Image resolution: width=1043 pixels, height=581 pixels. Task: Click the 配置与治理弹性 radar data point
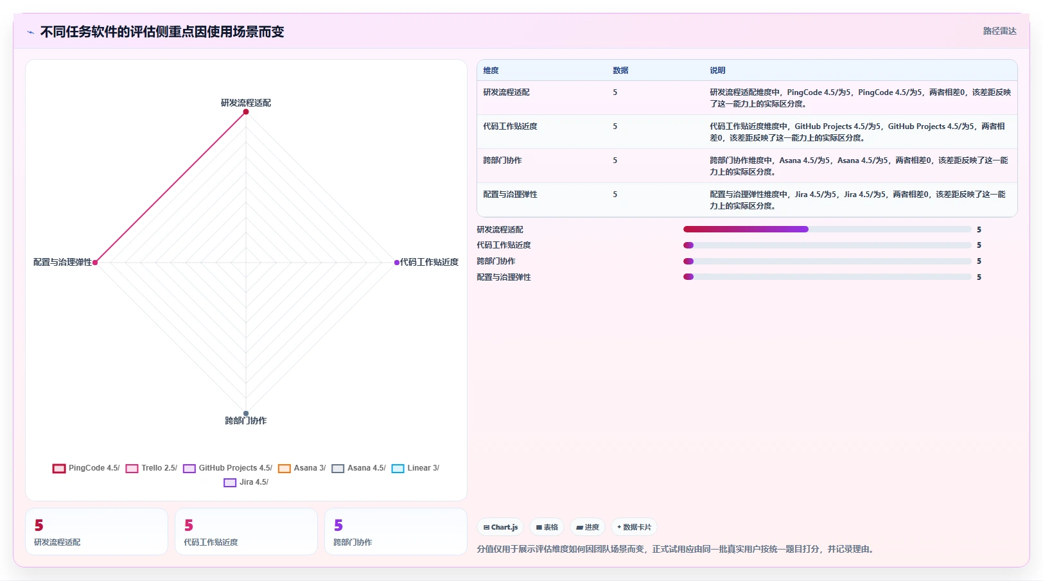coord(95,263)
